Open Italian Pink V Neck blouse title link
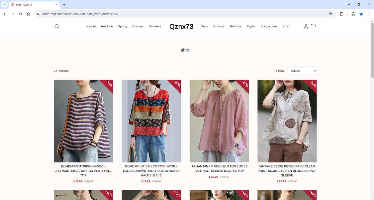 (x=219, y=168)
